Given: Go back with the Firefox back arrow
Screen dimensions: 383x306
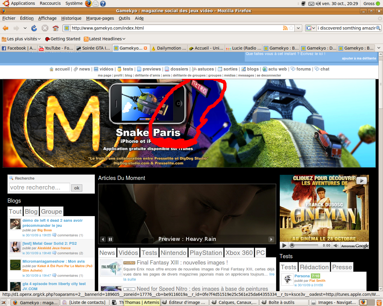Looking at the screenshot, I should 5,28.
